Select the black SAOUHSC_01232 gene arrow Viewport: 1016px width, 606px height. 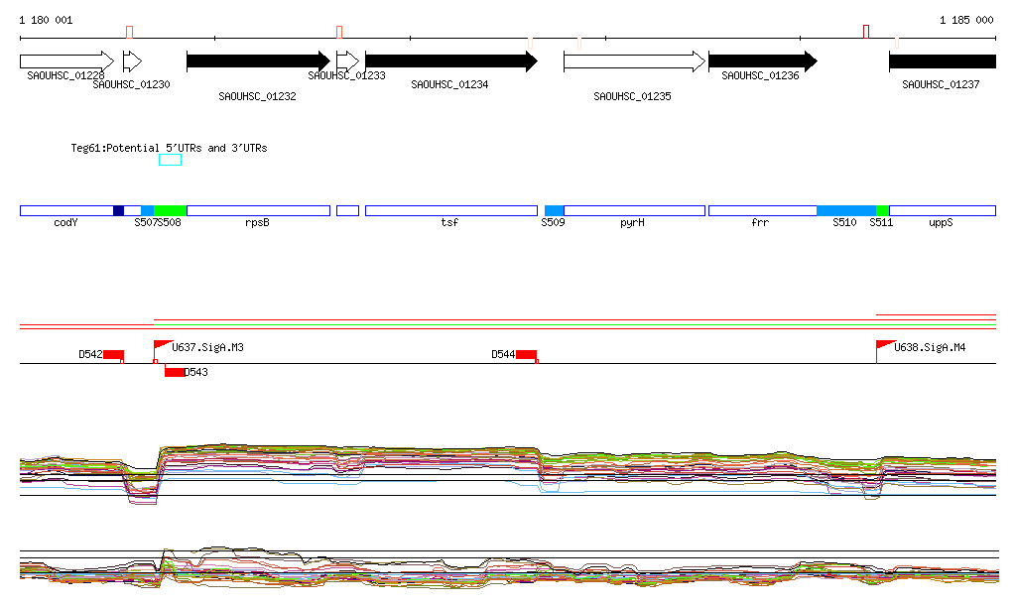point(258,61)
